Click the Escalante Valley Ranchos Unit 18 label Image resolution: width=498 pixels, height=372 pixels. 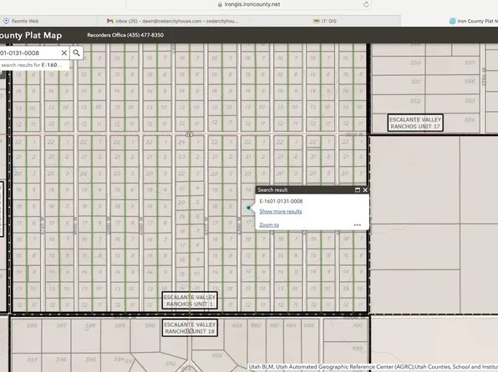[x=190, y=328]
